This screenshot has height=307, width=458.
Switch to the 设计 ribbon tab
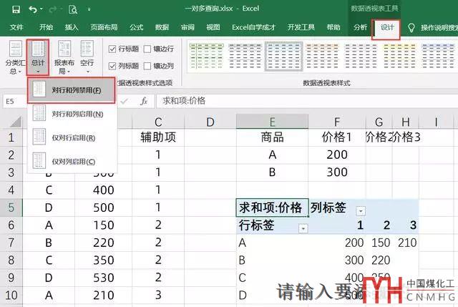click(387, 27)
